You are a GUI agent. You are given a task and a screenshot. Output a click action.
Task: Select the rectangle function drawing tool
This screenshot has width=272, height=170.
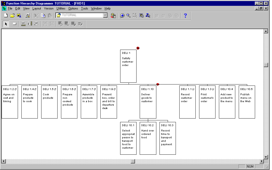click(x=15, y=24)
